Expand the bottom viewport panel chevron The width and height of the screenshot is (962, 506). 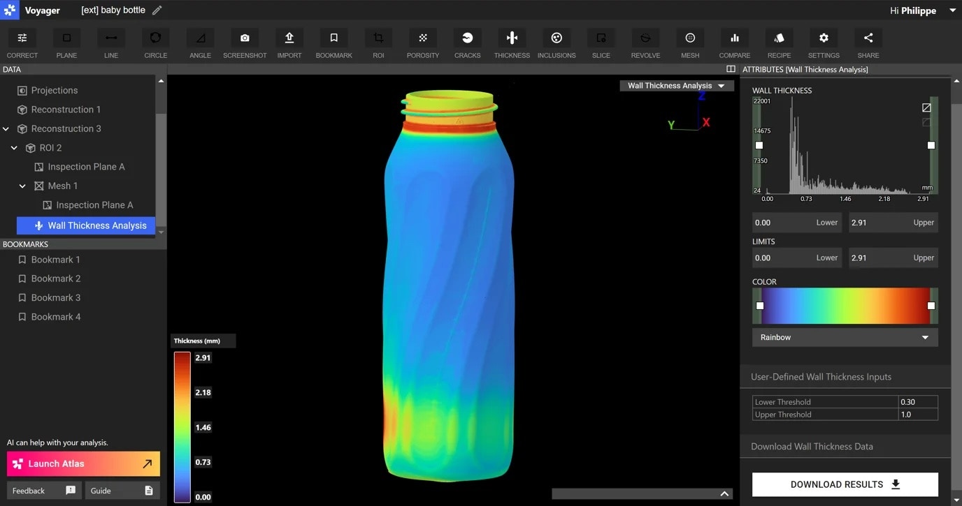click(x=724, y=493)
